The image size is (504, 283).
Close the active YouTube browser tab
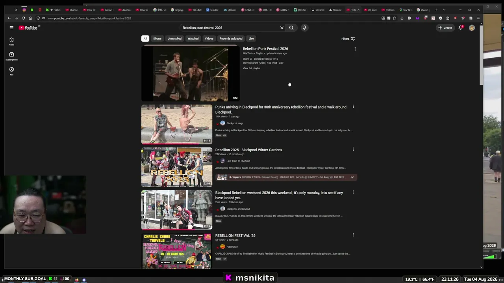click(x=358, y=10)
